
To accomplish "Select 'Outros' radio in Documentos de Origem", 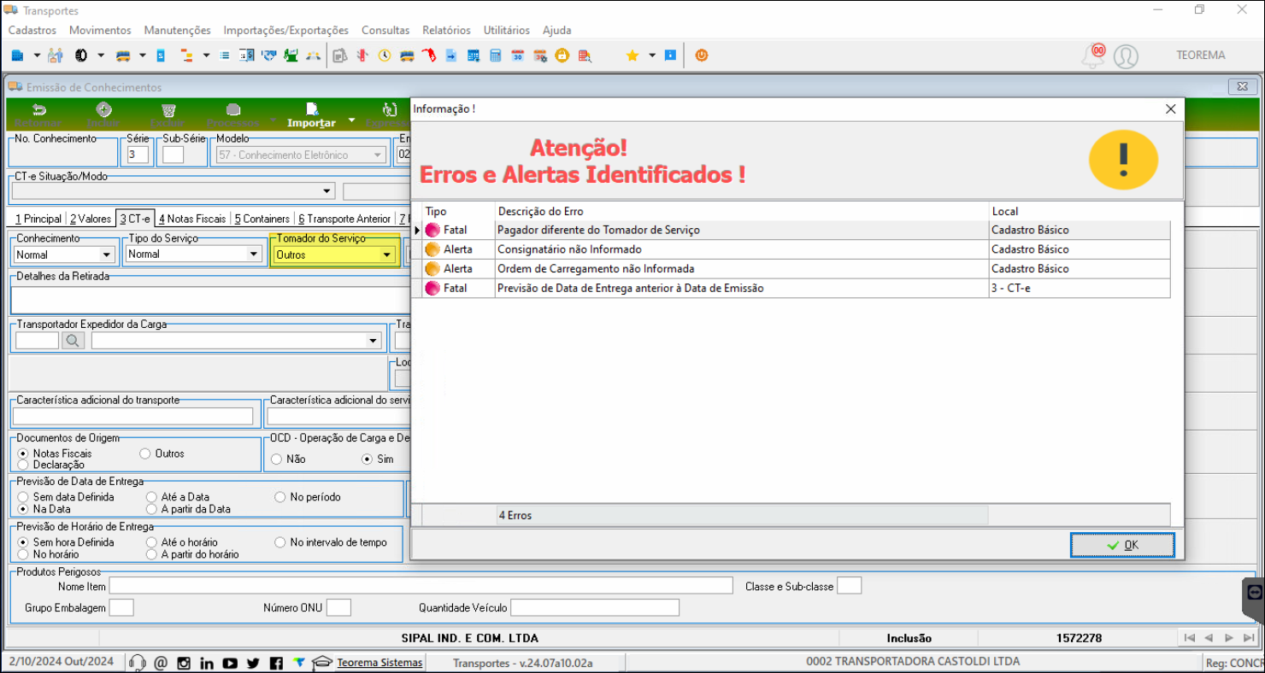I will (145, 454).
